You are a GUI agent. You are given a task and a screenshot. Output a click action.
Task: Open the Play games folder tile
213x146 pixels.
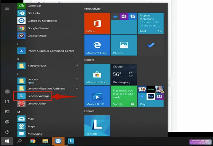tap(151, 96)
